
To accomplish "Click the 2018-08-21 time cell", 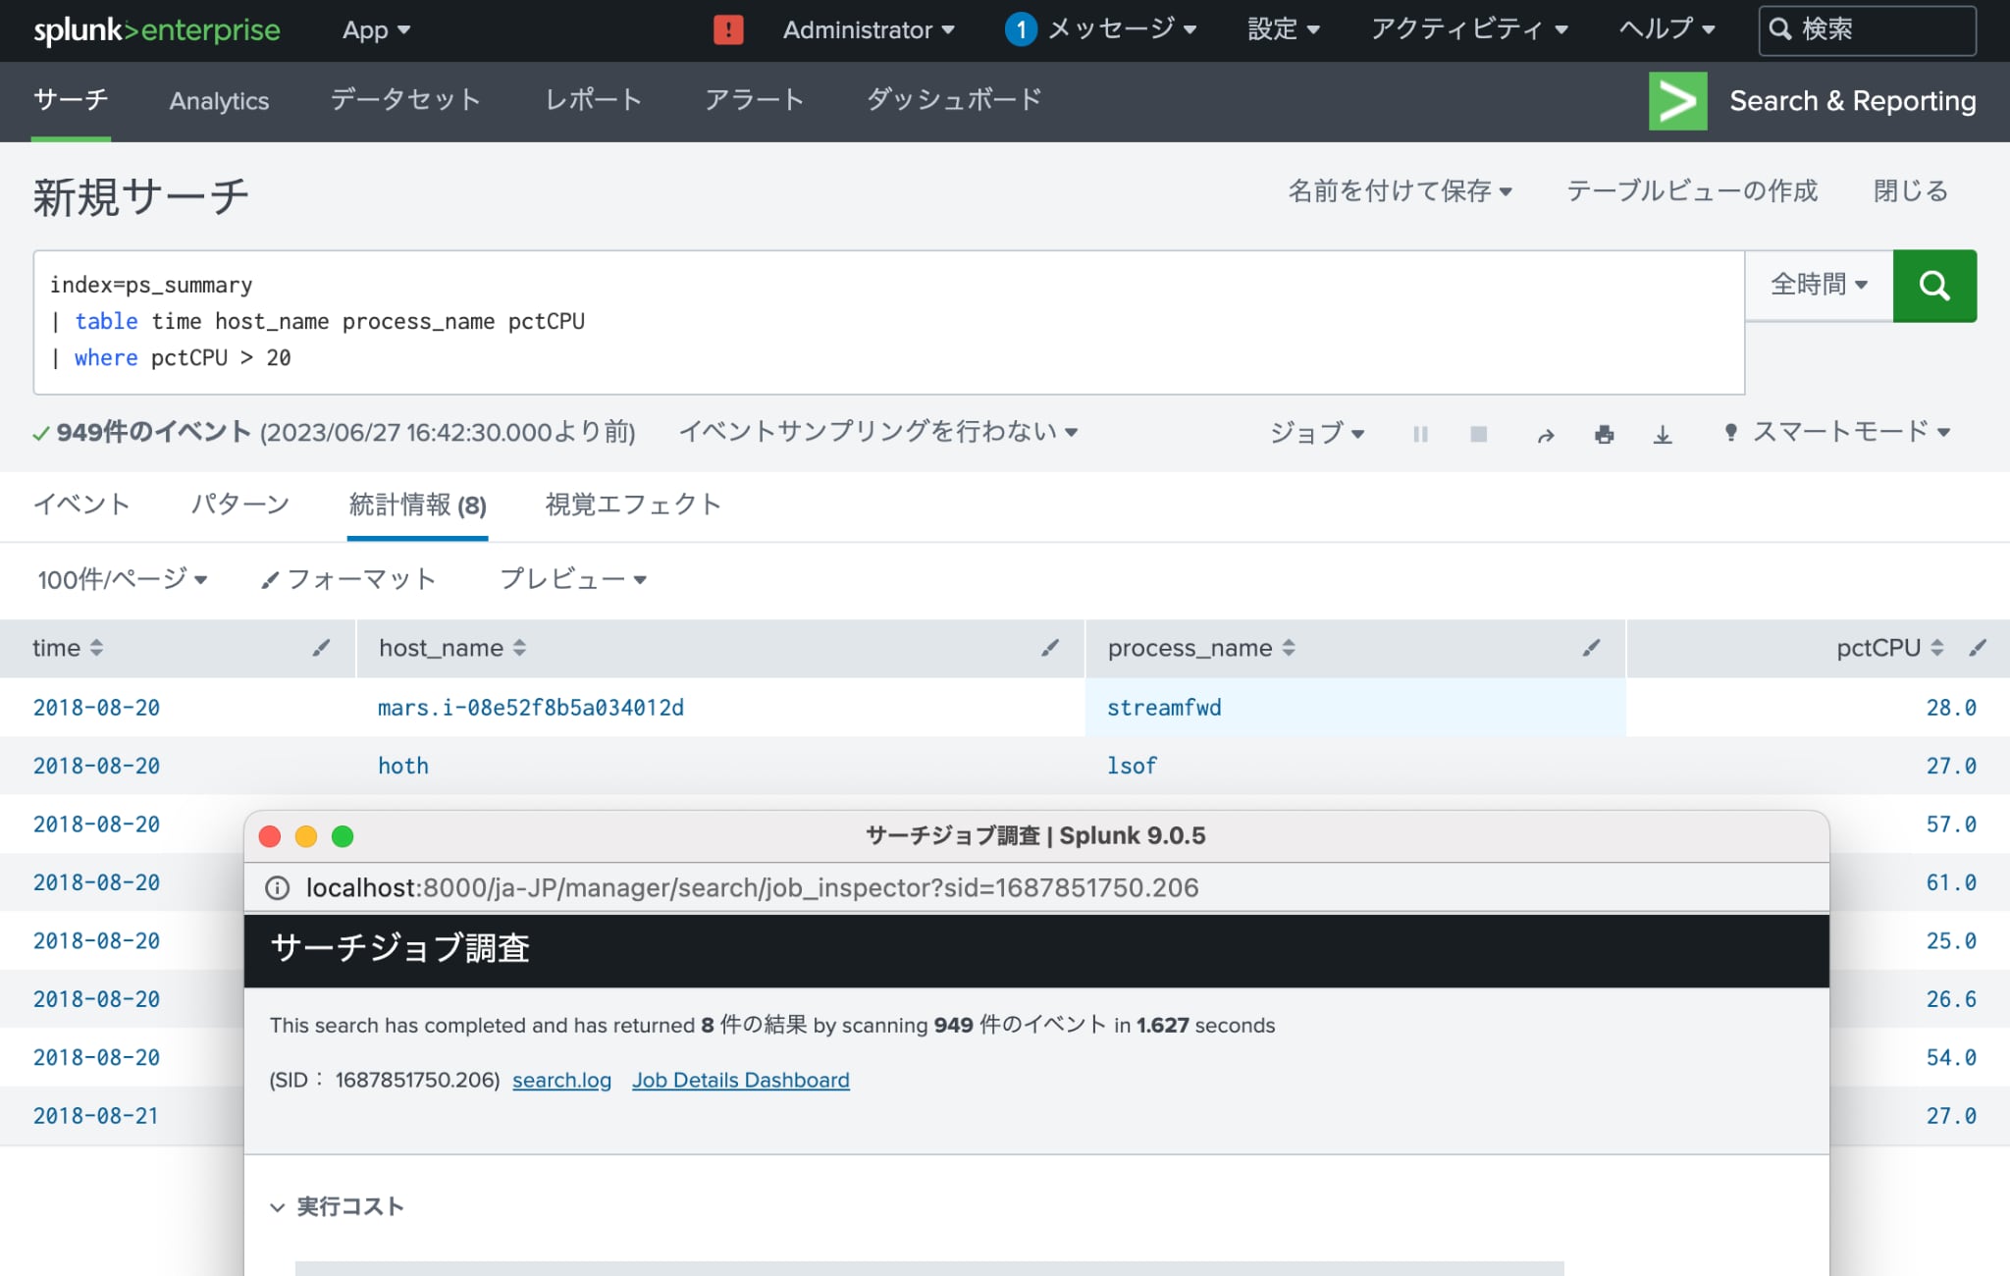I will pos(96,1116).
